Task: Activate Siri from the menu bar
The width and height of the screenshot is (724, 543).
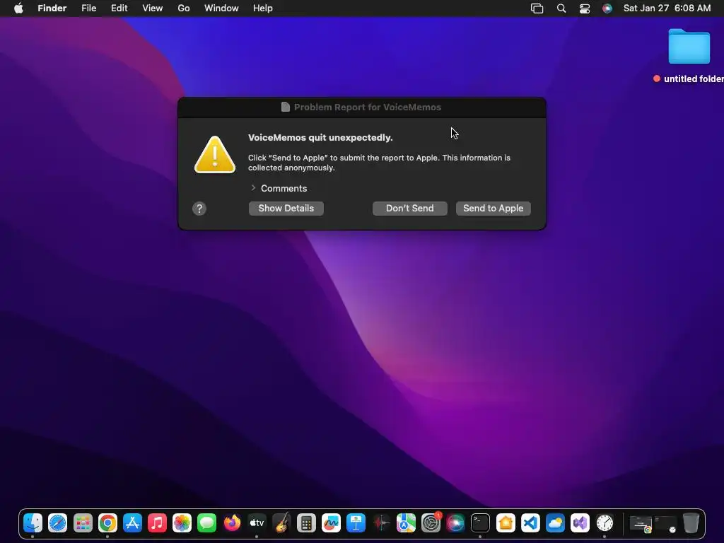Action: [607, 8]
